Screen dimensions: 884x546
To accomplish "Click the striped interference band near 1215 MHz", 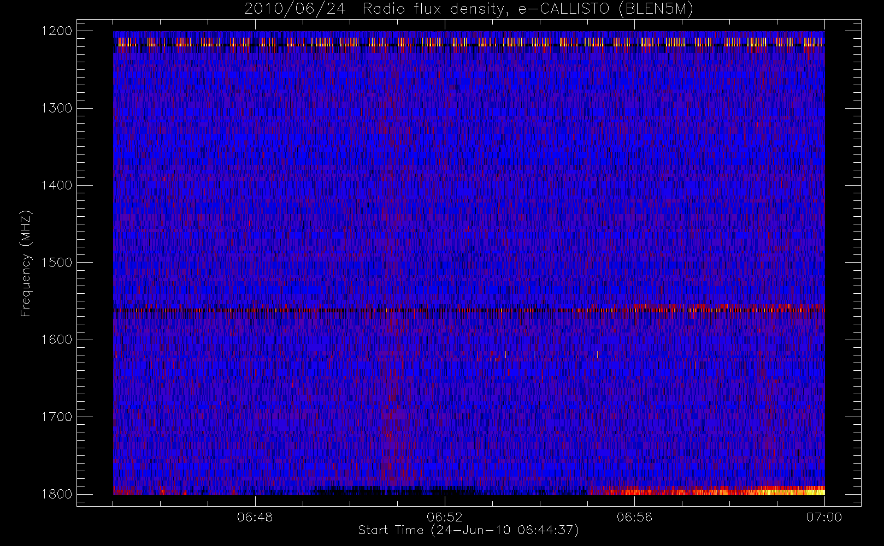I will (x=469, y=42).
